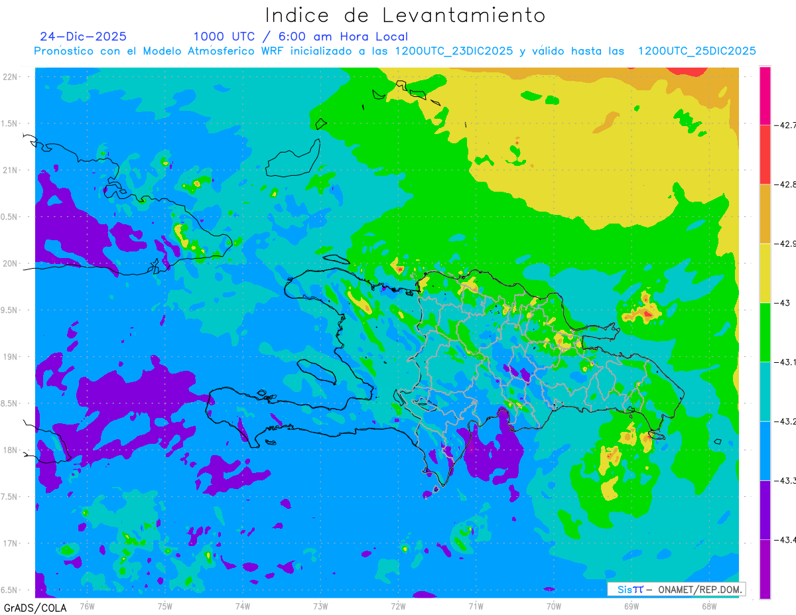
Task: Click the "-43.4" legend value
Action: (x=785, y=540)
